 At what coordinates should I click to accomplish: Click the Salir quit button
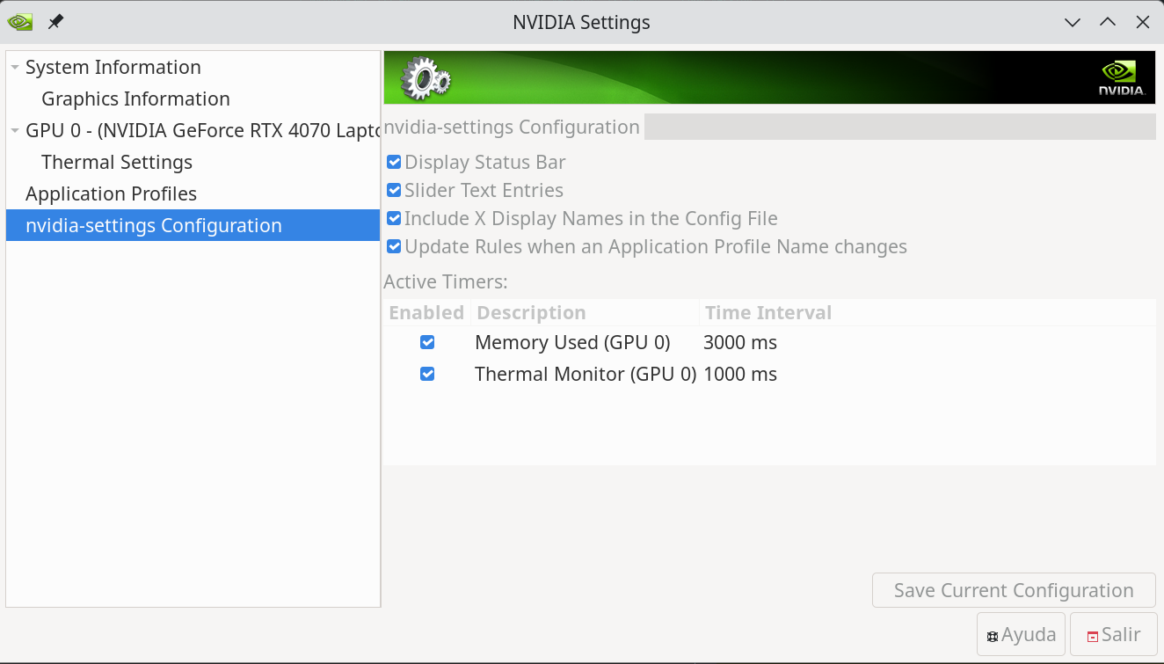[1113, 634]
